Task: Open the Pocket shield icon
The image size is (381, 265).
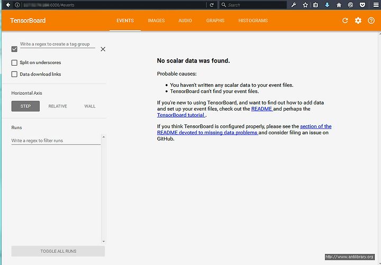Action: [362, 5]
